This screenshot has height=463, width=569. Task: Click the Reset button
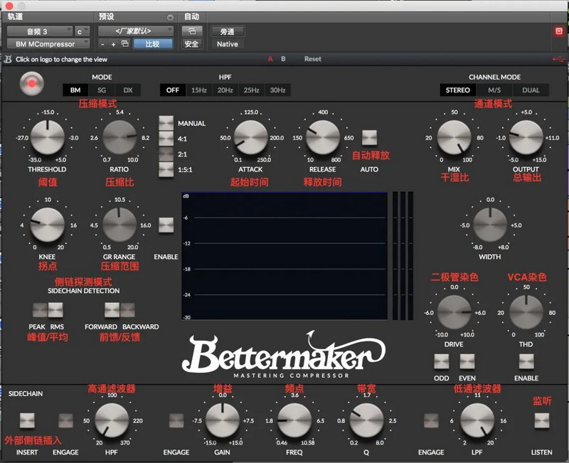[313, 59]
